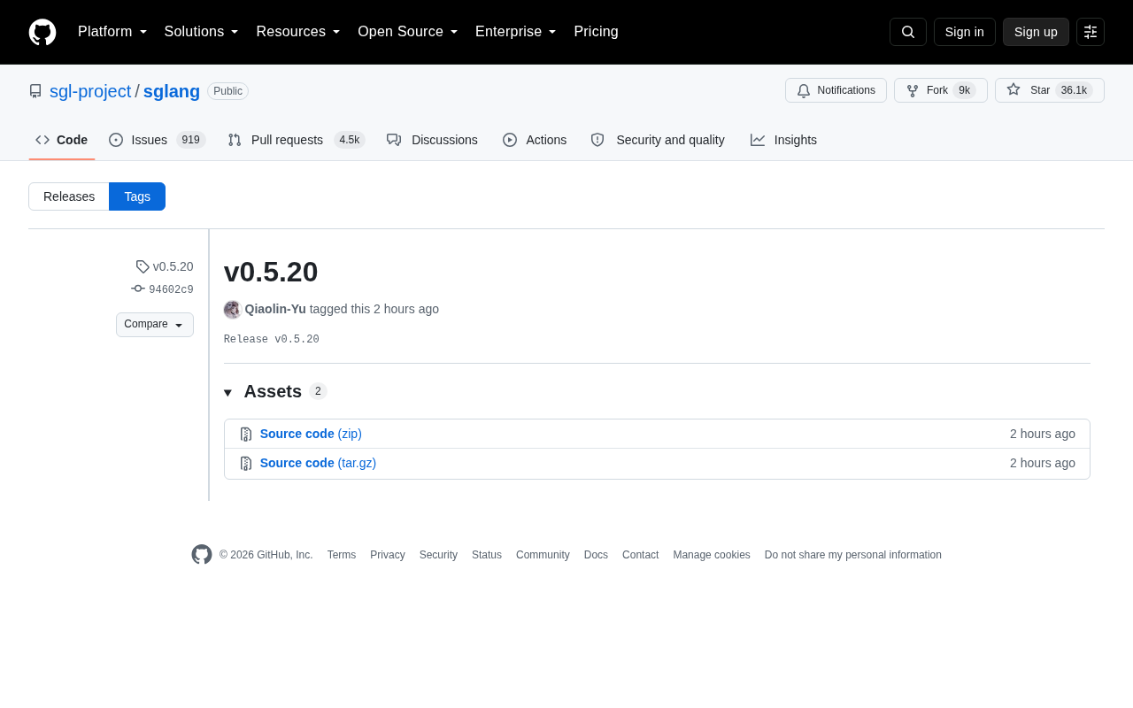Star the sglang repository
Image resolution: width=1133 pixels, height=708 pixels.
pyautogui.click(x=1050, y=90)
